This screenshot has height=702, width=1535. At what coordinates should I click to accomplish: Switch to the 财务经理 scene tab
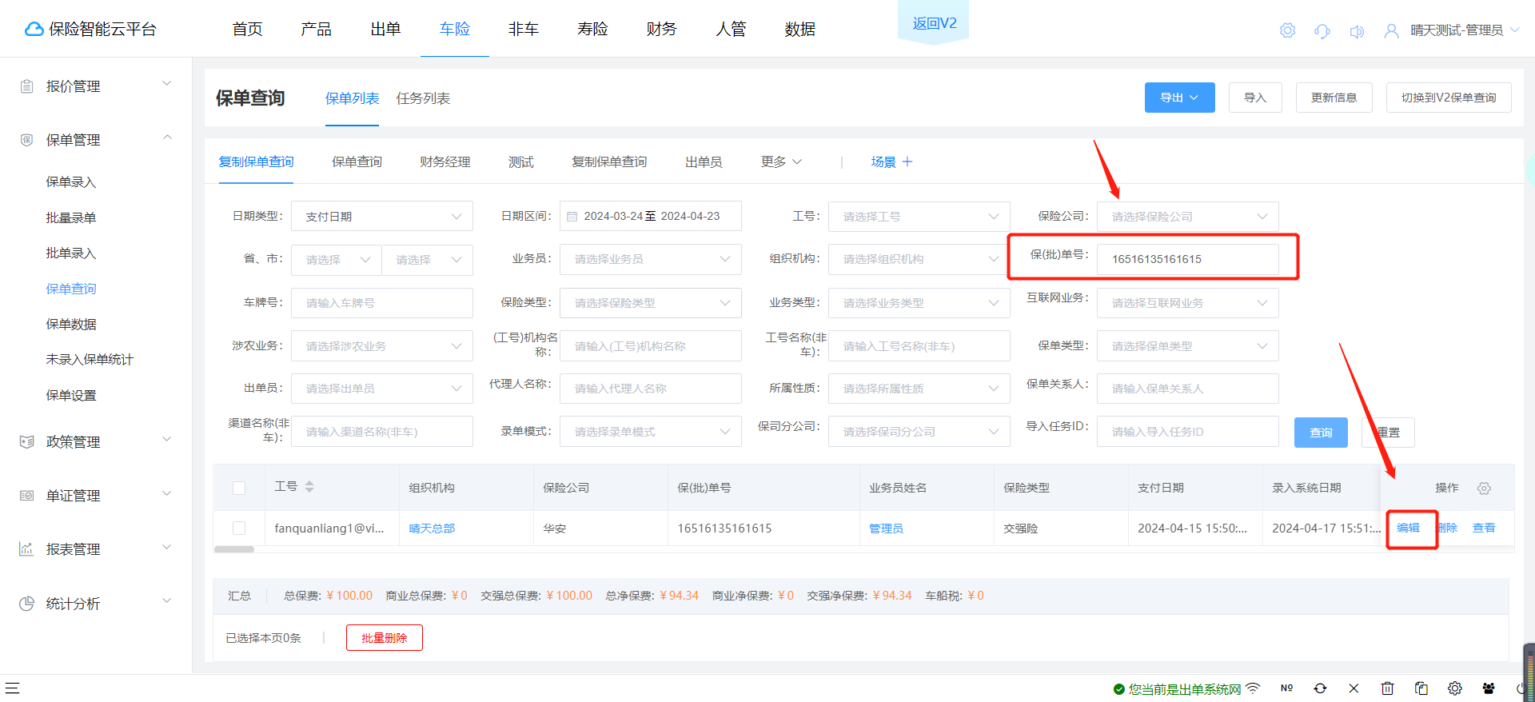tap(445, 162)
